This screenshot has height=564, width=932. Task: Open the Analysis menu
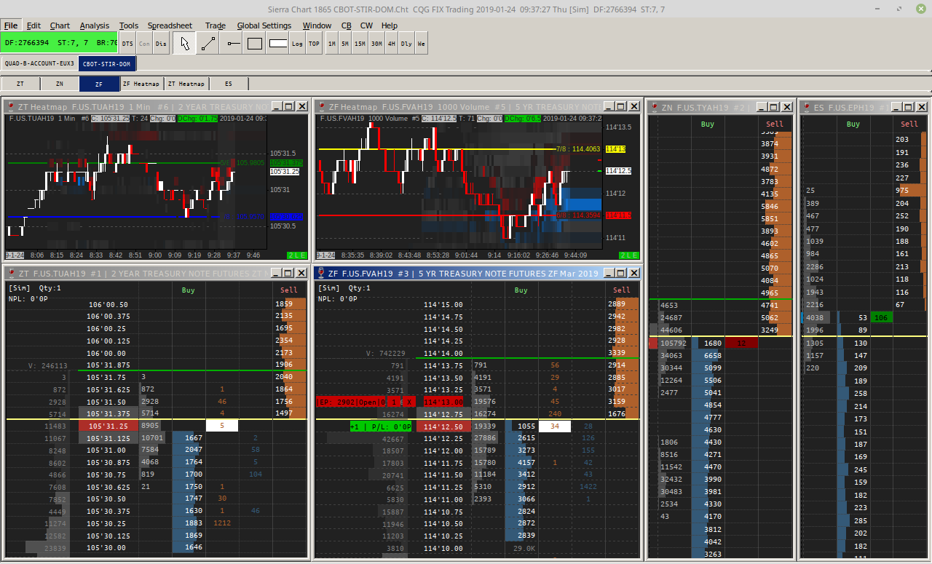coord(95,25)
